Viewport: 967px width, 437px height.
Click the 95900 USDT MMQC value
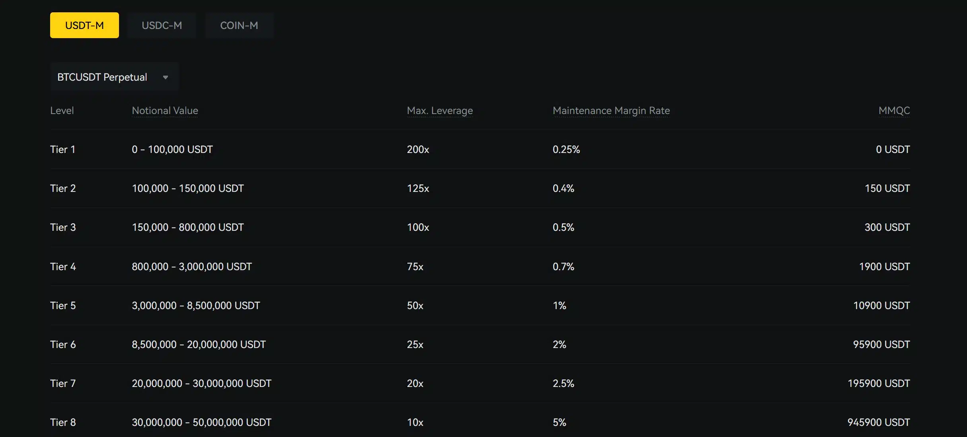[x=881, y=344]
